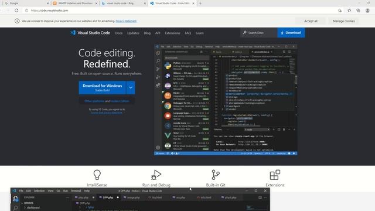Open the API link in the site header
375x211 pixels.
coord(158,33)
